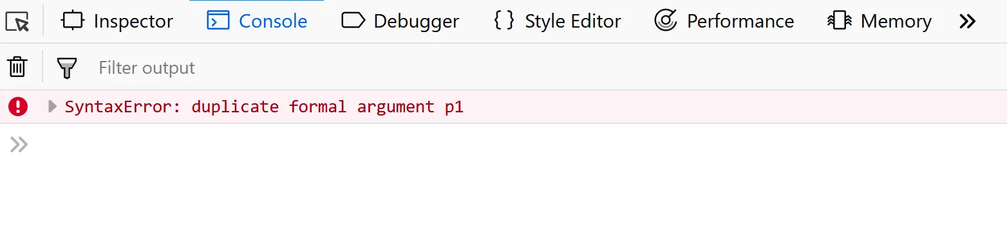Show more tools via double chevron
This screenshot has height=231, width=1007.
click(967, 22)
